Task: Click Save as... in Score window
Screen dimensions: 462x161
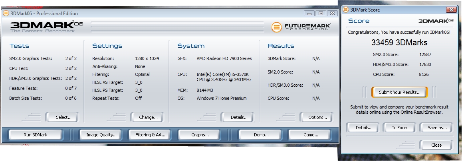Action: [436, 128]
